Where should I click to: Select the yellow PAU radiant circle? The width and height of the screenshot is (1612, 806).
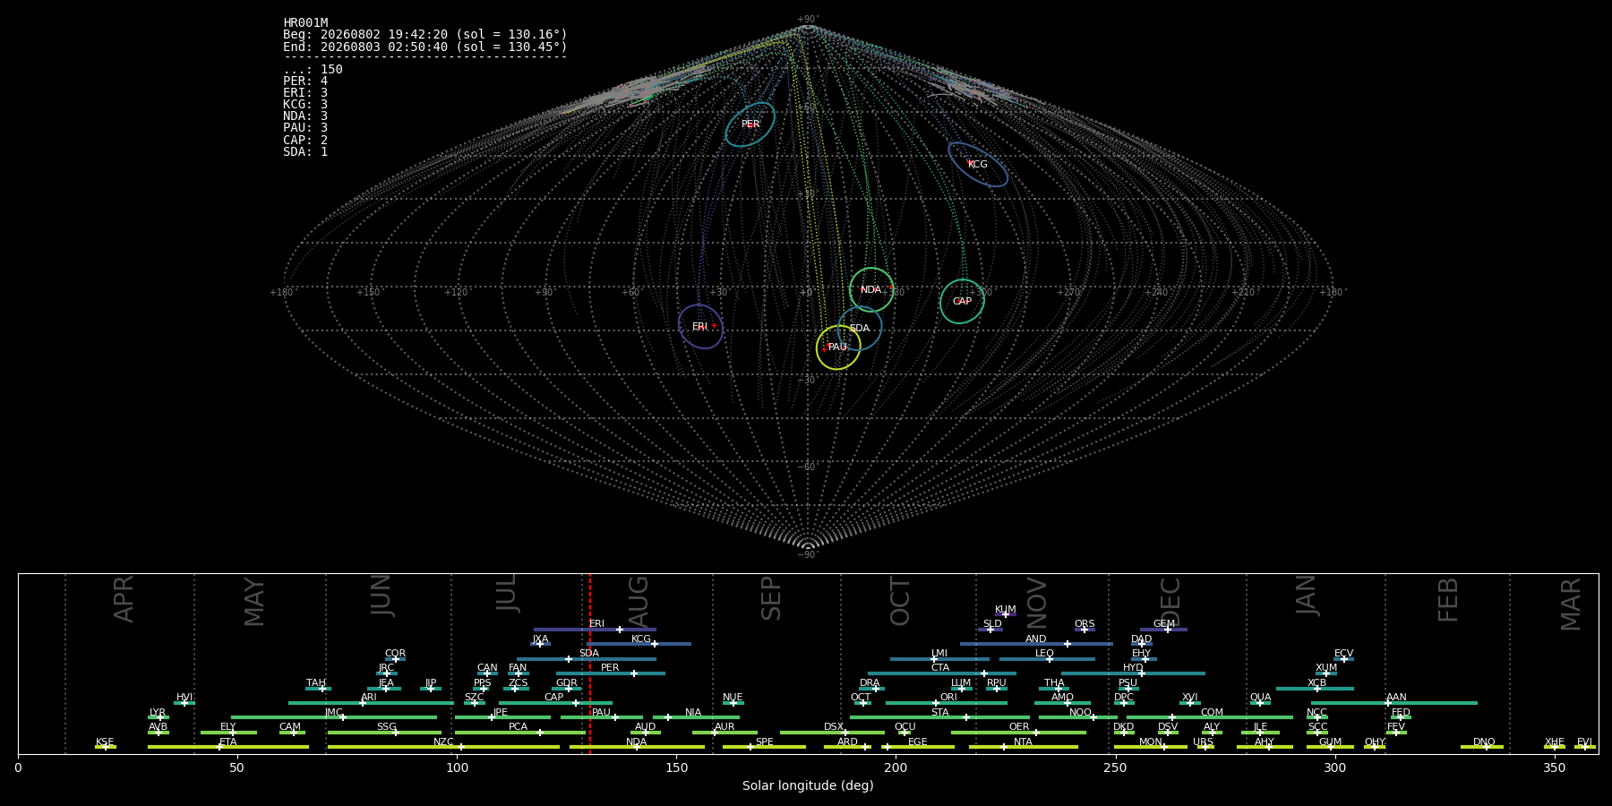[838, 347]
